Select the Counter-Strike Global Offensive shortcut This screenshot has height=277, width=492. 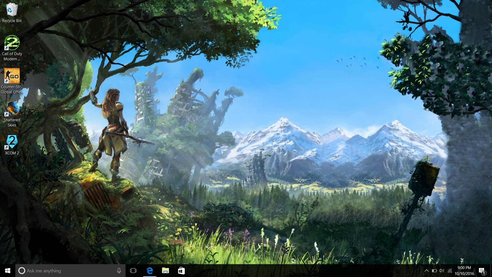(12, 81)
